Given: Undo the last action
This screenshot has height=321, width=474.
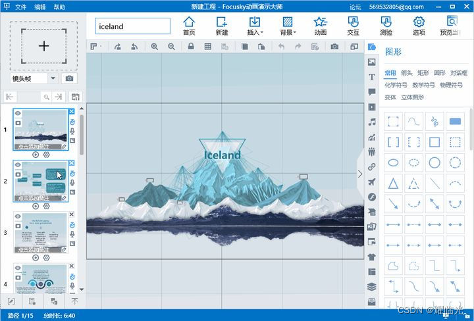Looking at the screenshot, I should point(282,47).
